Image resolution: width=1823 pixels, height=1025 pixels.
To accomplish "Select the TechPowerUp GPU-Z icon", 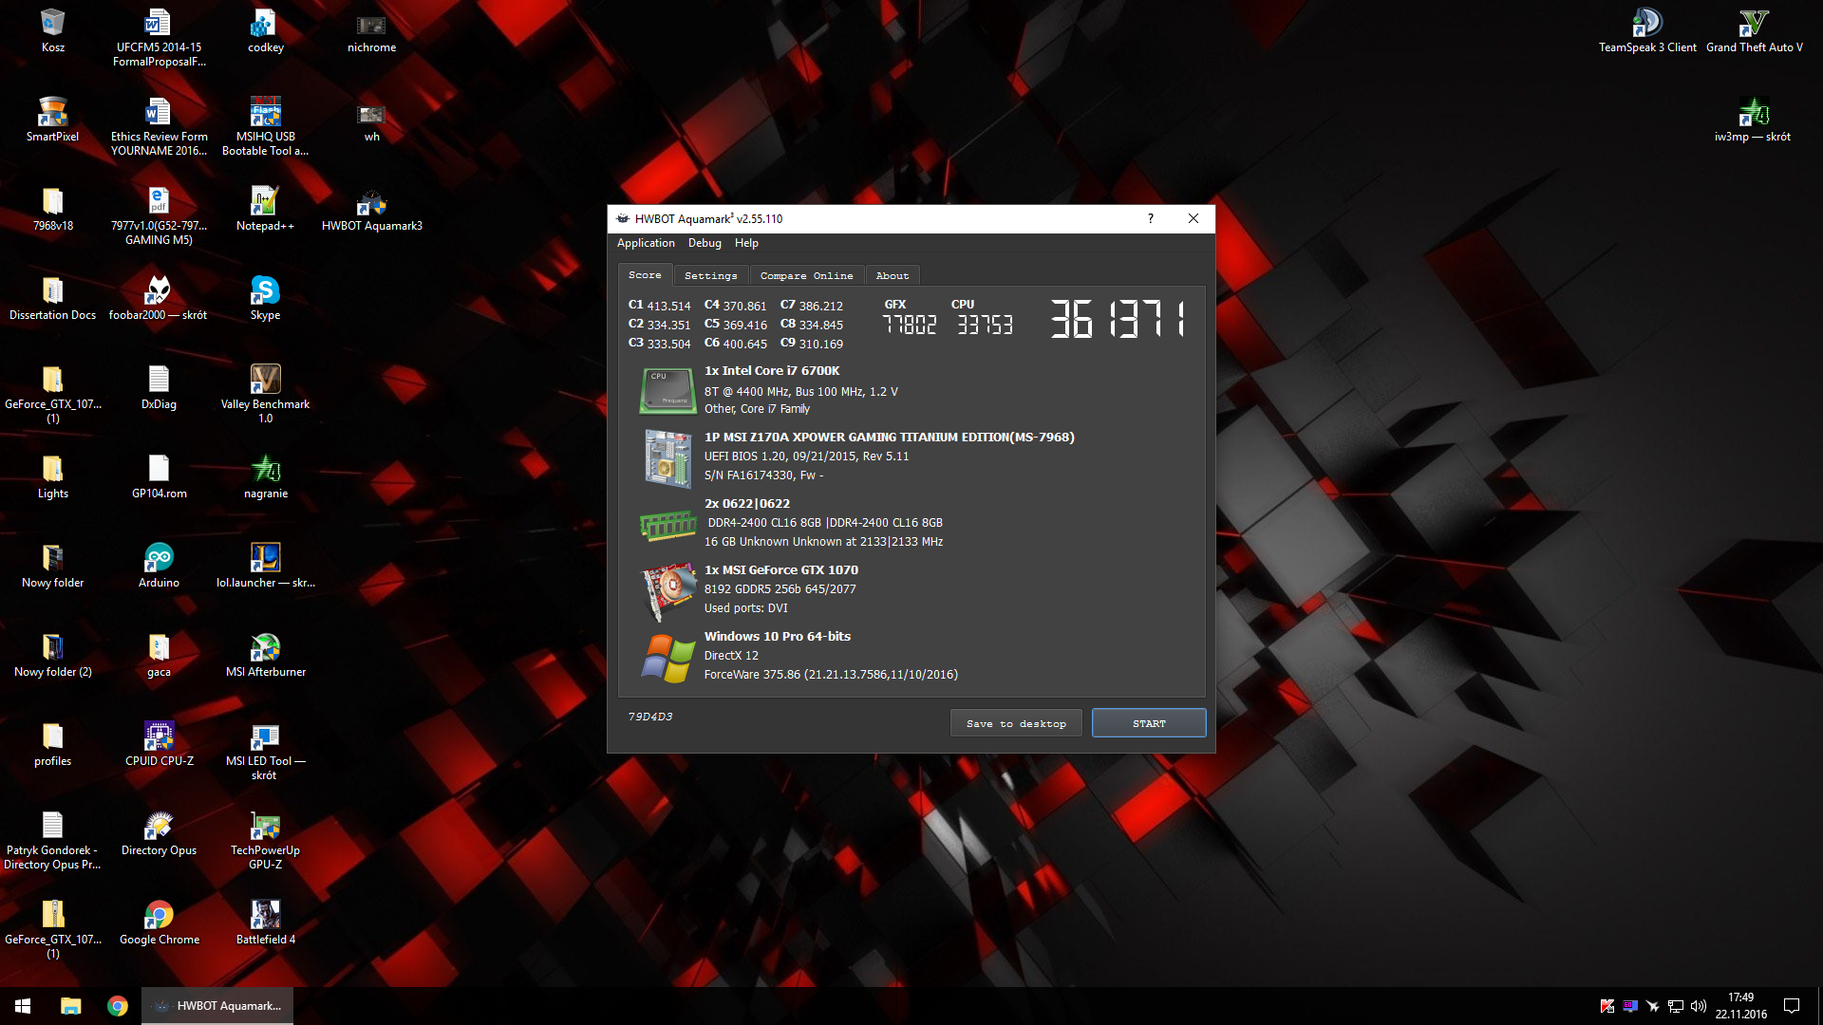I will point(266,840).
